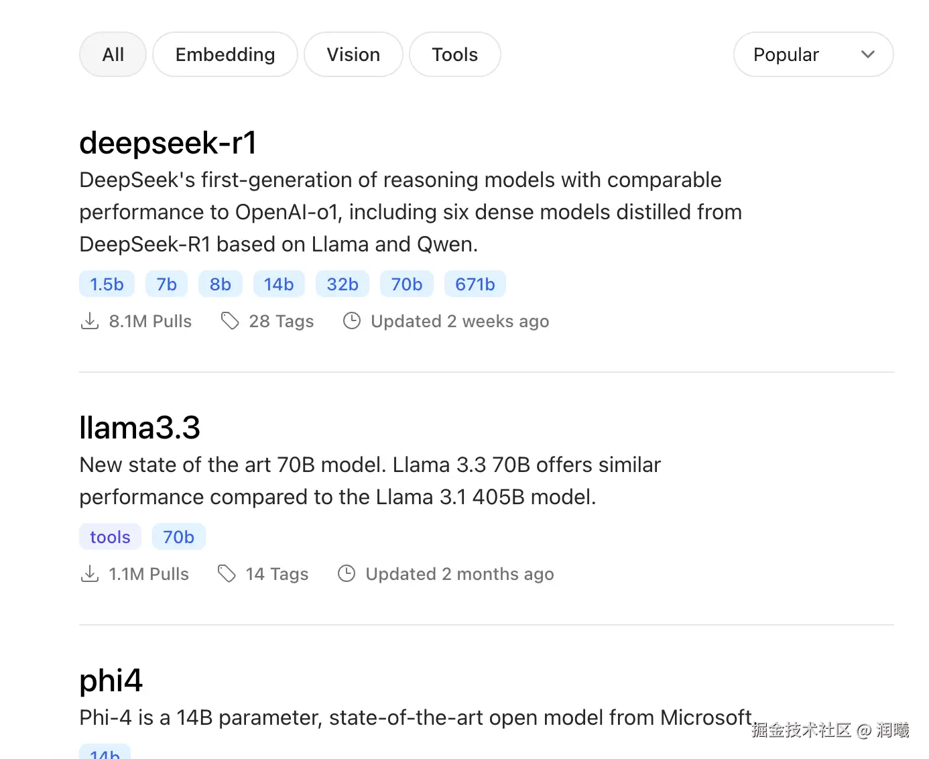Open the llama3.3 model link
The image size is (929, 759).
tap(139, 428)
